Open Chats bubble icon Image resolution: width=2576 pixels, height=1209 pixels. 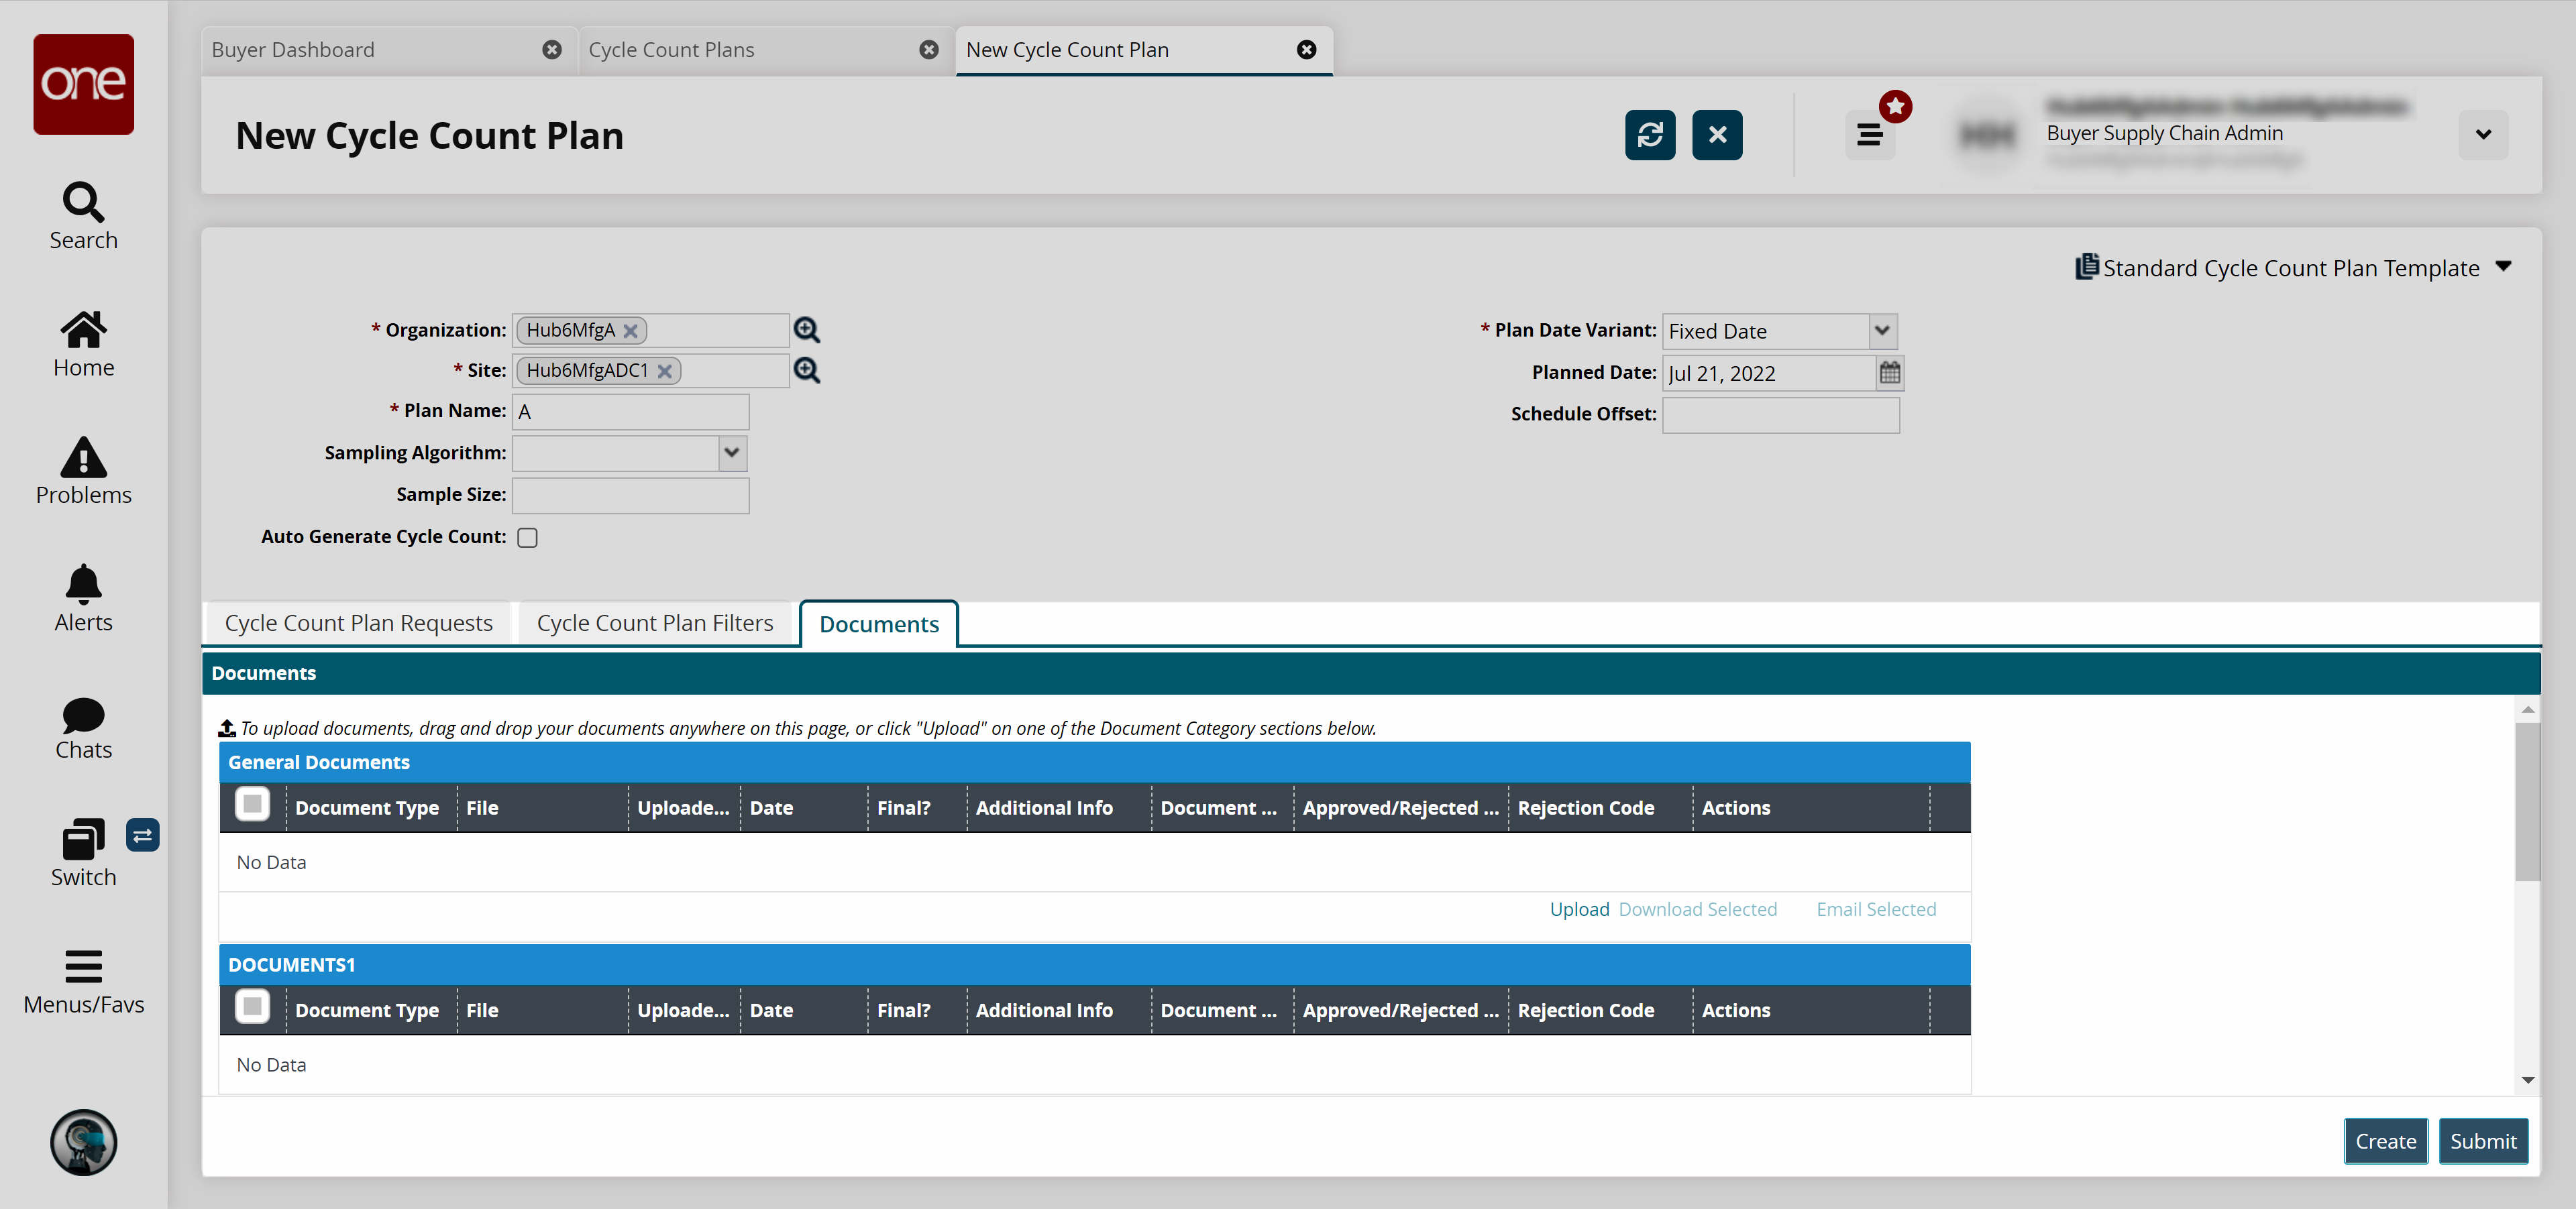click(83, 726)
